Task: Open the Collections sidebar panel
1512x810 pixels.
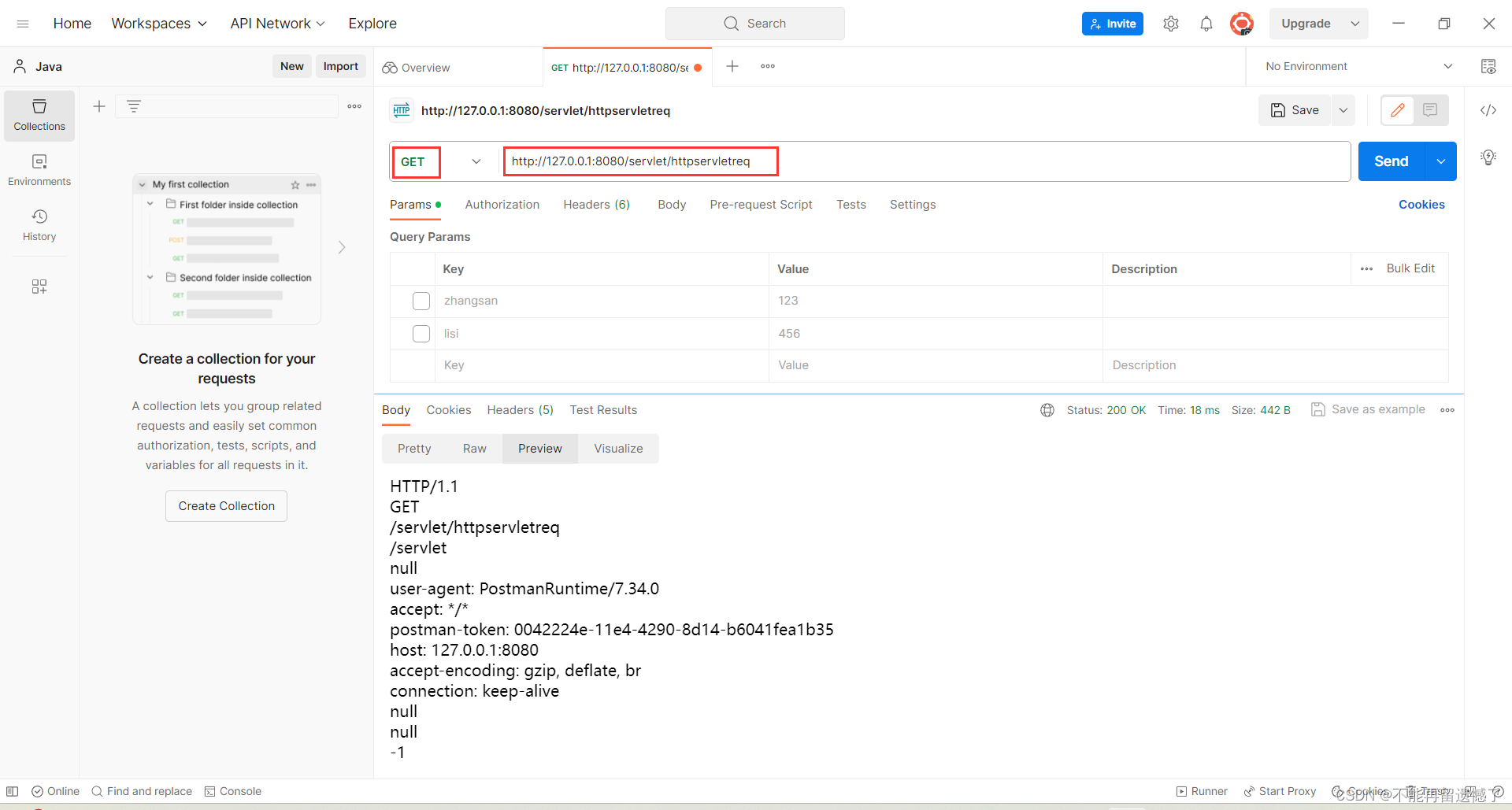Action: [x=39, y=115]
